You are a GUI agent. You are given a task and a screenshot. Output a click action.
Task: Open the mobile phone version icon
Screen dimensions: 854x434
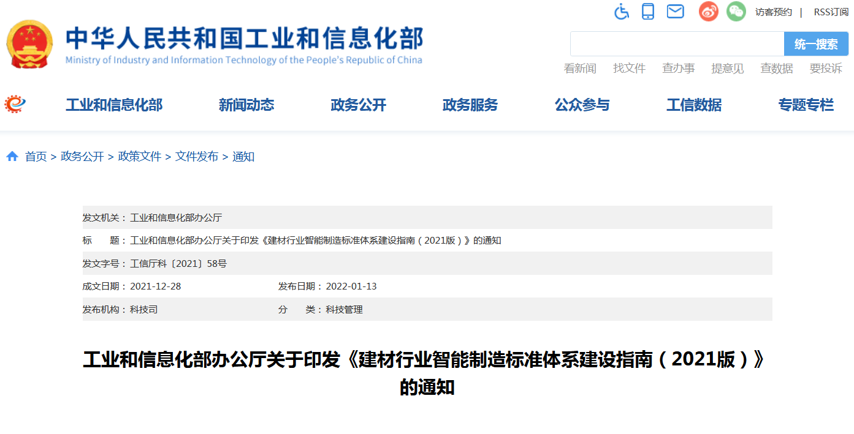click(648, 11)
